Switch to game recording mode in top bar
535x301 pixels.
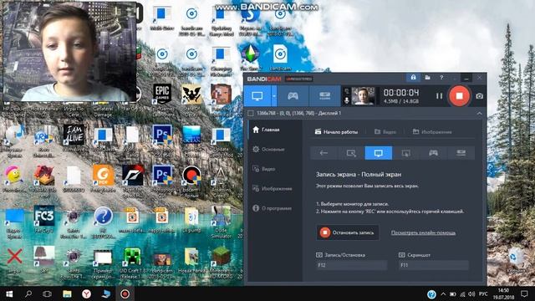(x=293, y=96)
